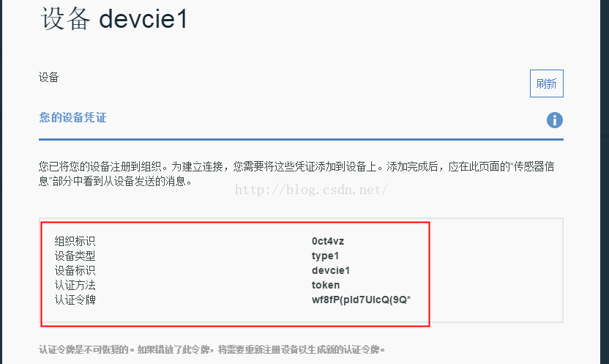Click the 认证方法 field label
The width and height of the screenshot is (609, 364).
click(x=75, y=285)
